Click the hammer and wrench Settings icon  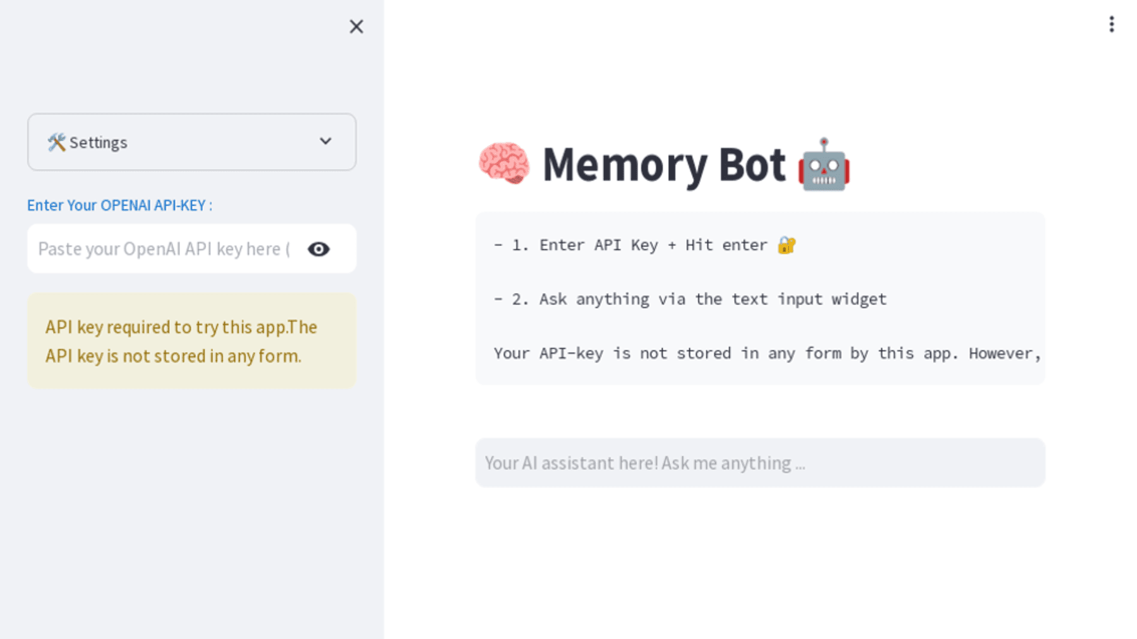coord(56,142)
